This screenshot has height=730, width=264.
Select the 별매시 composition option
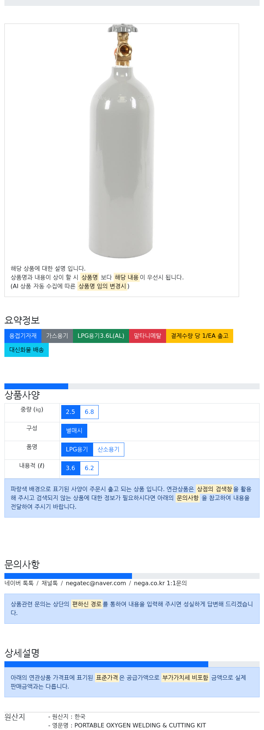pos(74,431)
